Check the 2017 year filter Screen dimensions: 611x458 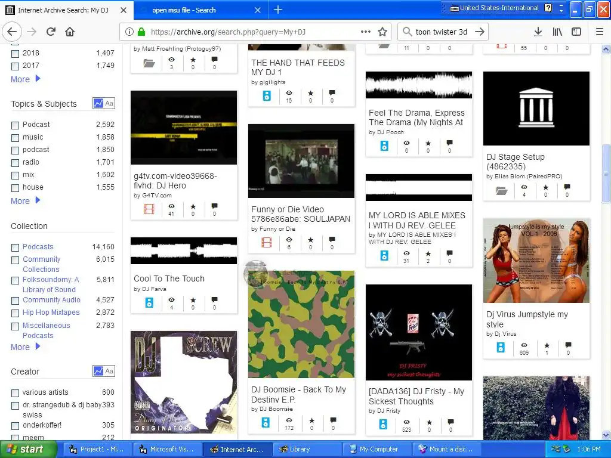(x=15, y=66)
